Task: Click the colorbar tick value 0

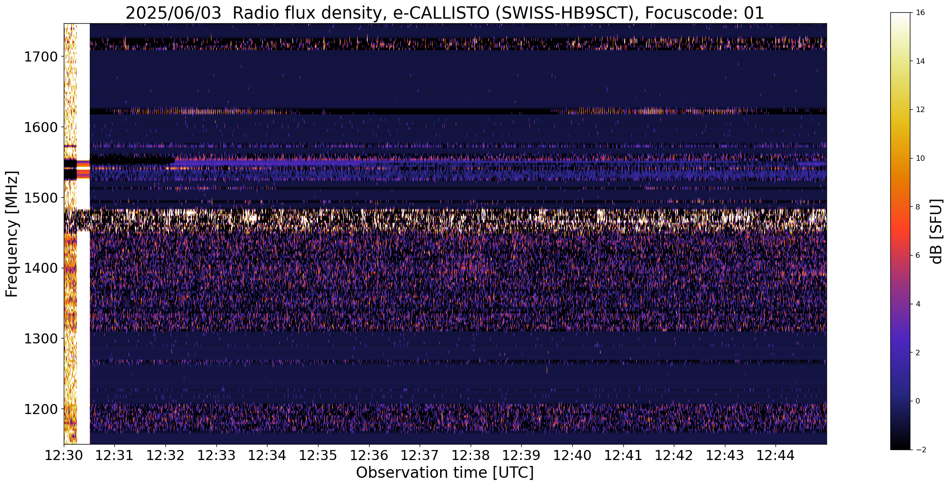Action: click(x=918, y=401)
